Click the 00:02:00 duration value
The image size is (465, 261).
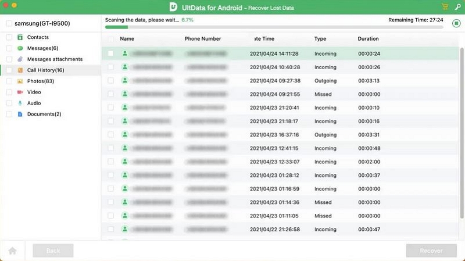coord(369,162)
